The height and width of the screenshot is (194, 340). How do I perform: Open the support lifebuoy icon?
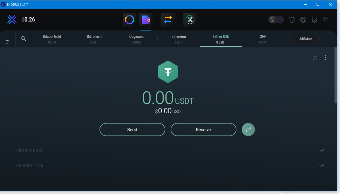pyautogui.click(x=303, y=20)
